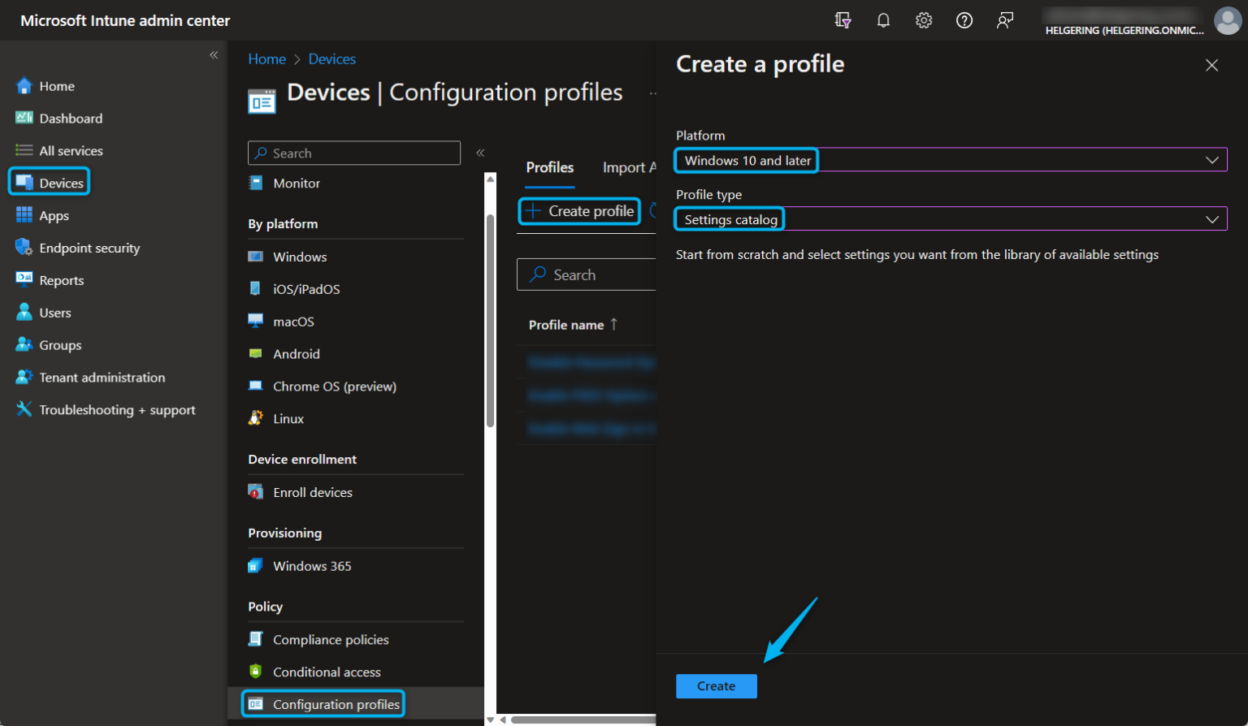Collapse the left navigation with the chevron

(x=214, y=55)
